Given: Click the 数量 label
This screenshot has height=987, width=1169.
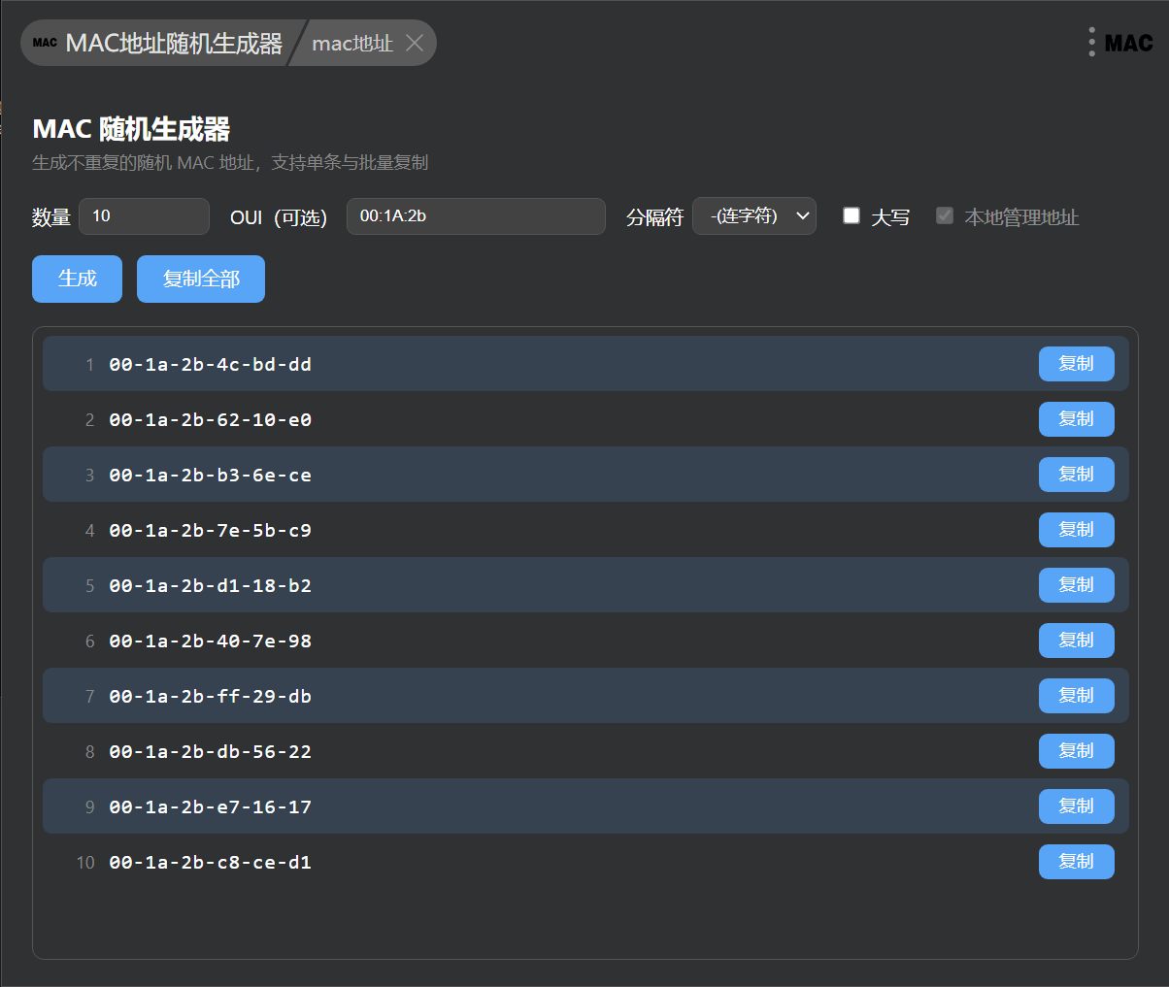Looking at the screenshot, I should [x=51, y=217].
